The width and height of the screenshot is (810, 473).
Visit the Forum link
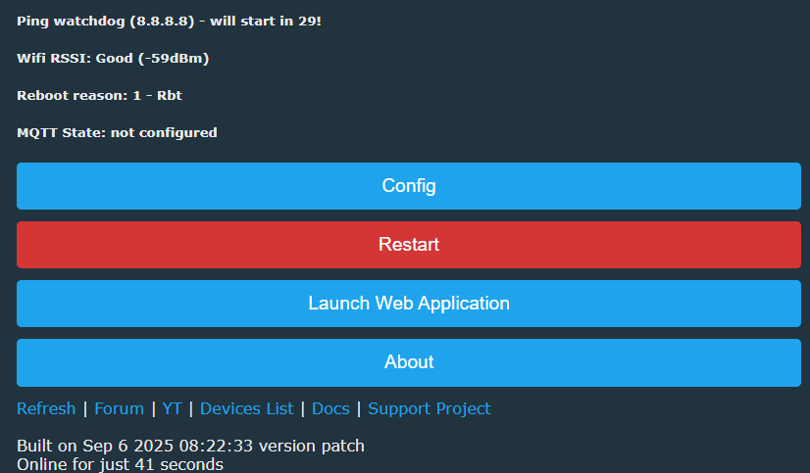click(119, 408)
